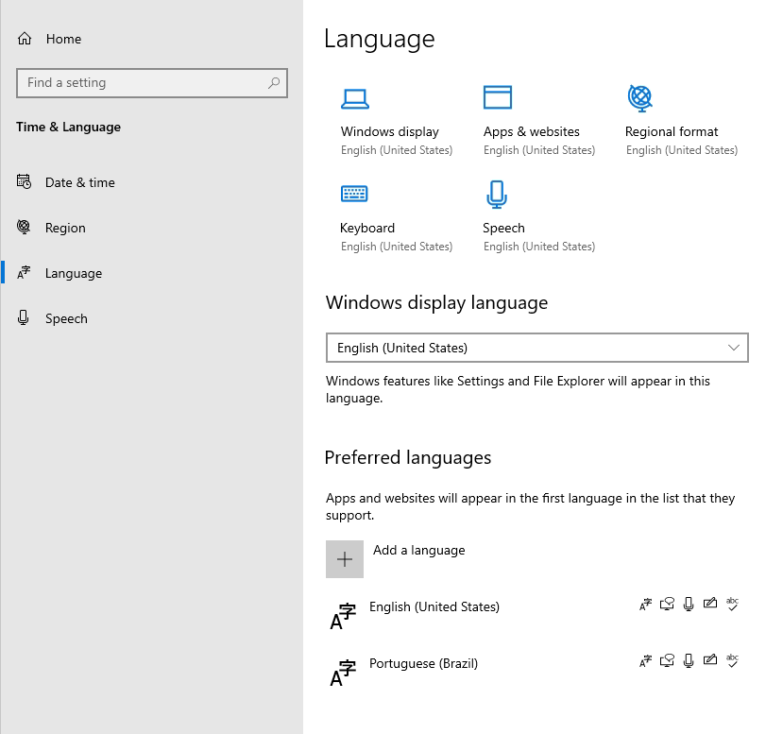The width and height of the screenshot is (783, 734).
Task: Click the speech recognition icon for Portuguese (Brazil)
Action: 689,660
